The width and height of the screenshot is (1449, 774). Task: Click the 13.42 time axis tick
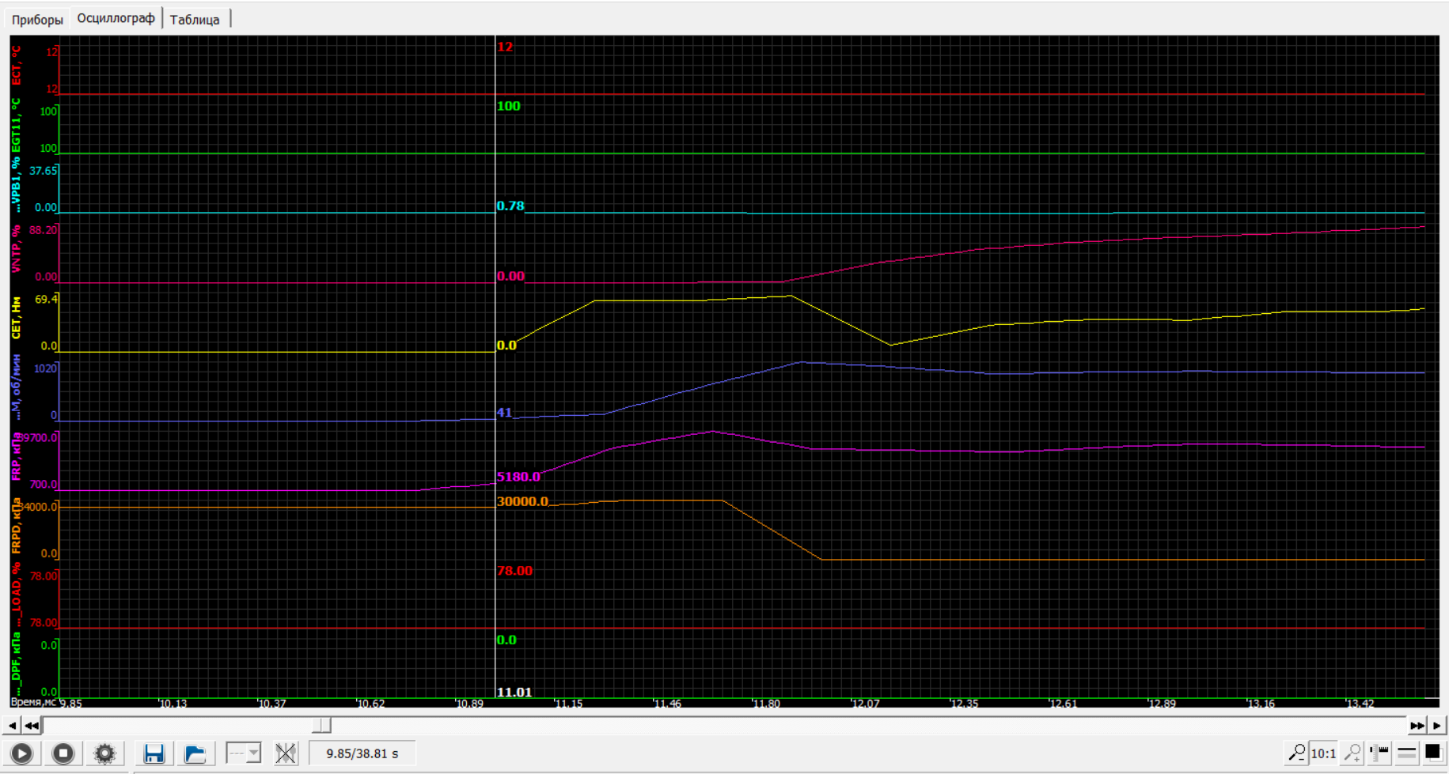1360,703
